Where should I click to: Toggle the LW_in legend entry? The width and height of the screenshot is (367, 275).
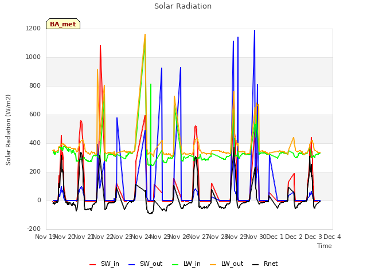(x=186, y=264)
